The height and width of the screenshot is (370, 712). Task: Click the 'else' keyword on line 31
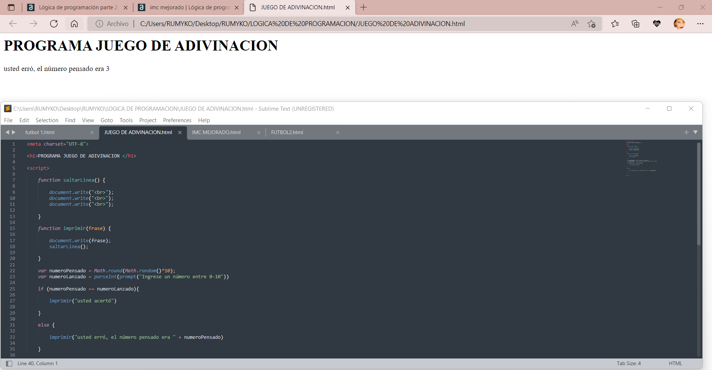coord(43,325)
